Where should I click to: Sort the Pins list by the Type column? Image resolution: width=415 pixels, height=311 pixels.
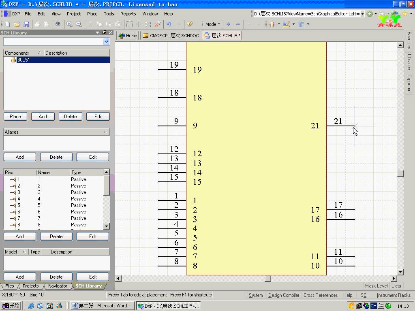86,173
